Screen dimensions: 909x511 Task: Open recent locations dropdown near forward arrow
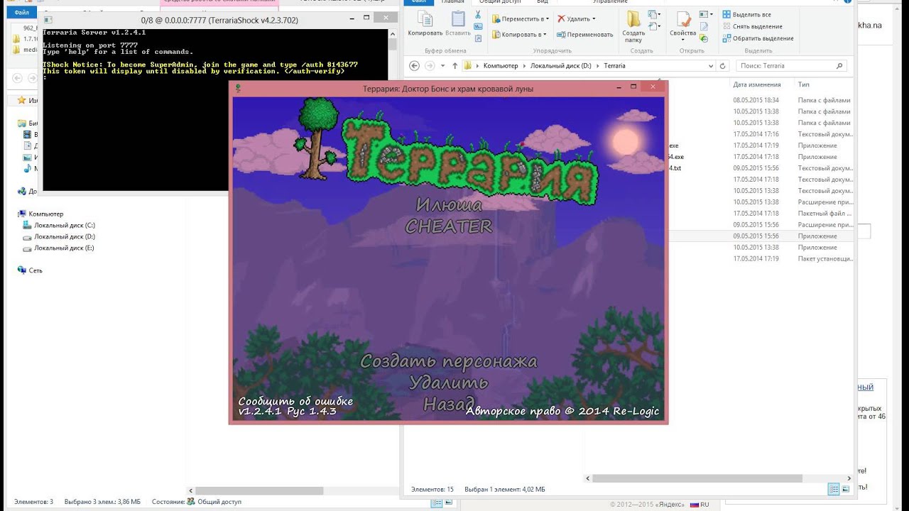pyautogui.click(x=442, y=65)
